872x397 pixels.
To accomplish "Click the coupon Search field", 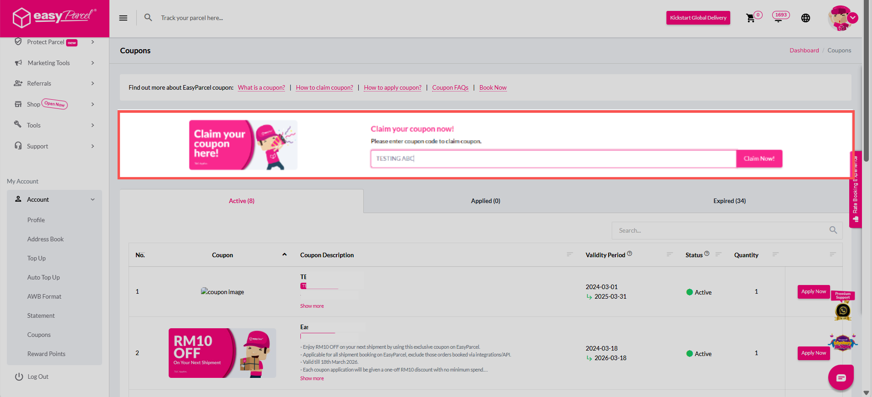I will point(727,230).
